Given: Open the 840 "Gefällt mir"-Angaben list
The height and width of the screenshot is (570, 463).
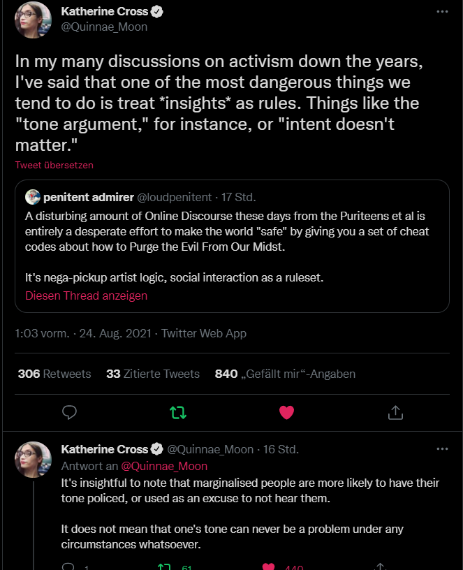Looking at the screenshot, I should 285,374.
